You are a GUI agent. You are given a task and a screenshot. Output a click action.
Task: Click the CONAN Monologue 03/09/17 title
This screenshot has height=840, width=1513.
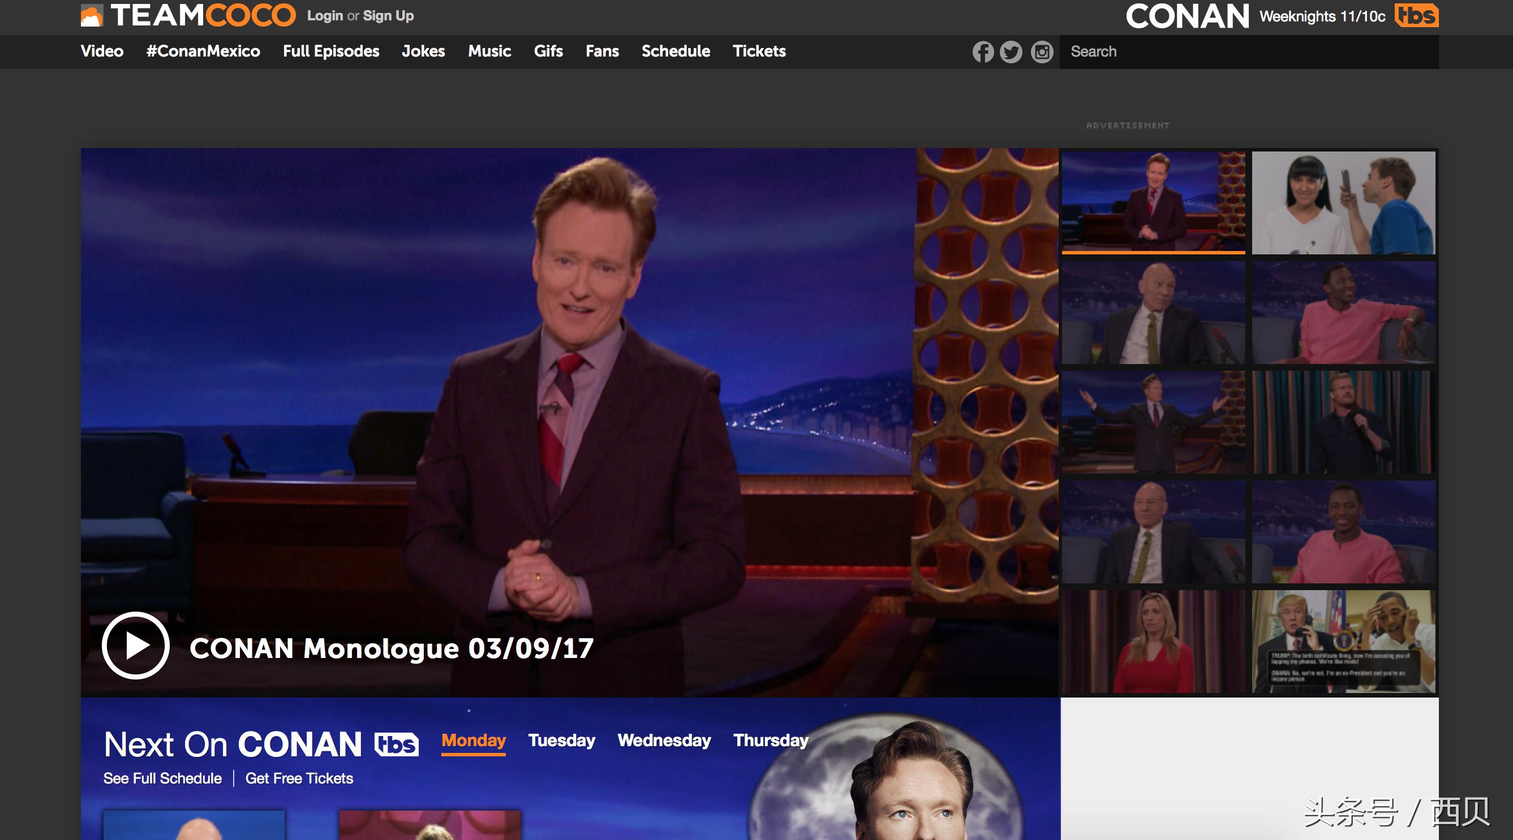392,649
